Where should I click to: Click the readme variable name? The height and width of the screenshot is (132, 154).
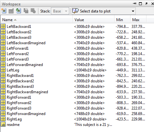tap(13, 125)
